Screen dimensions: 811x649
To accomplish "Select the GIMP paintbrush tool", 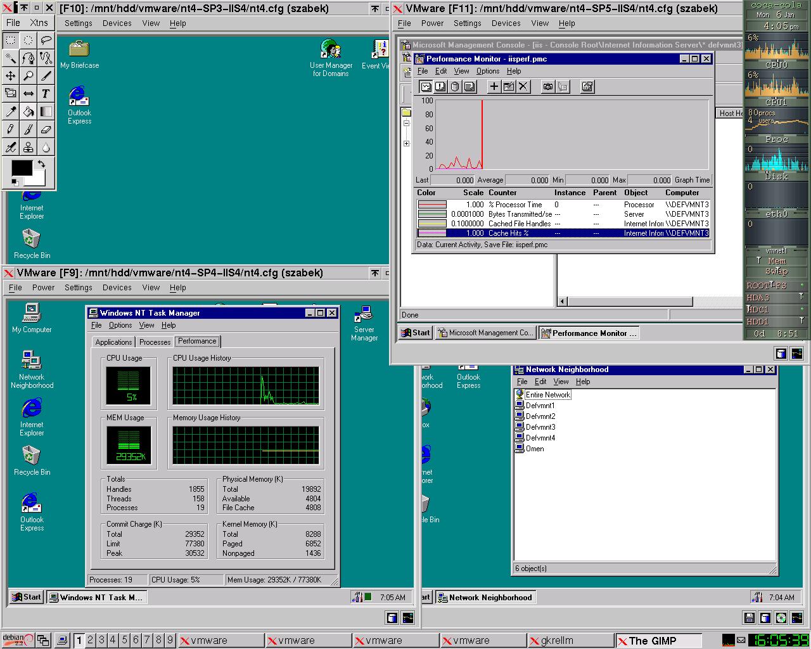I will click(x=29, y=129).
